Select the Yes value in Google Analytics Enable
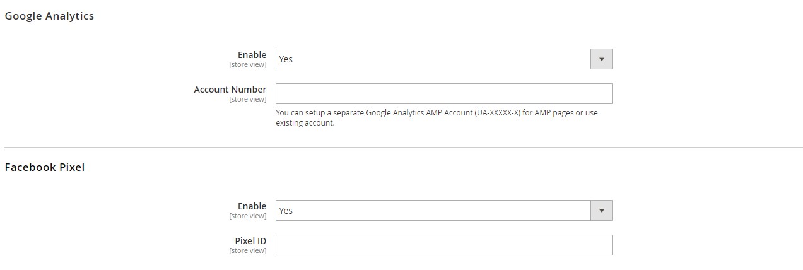Image resolution: width=803 pixels, height=270 pixels. tap(286, 59)
